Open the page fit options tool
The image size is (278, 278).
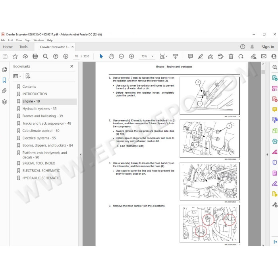pyautogui.click(x=164, y=56)
